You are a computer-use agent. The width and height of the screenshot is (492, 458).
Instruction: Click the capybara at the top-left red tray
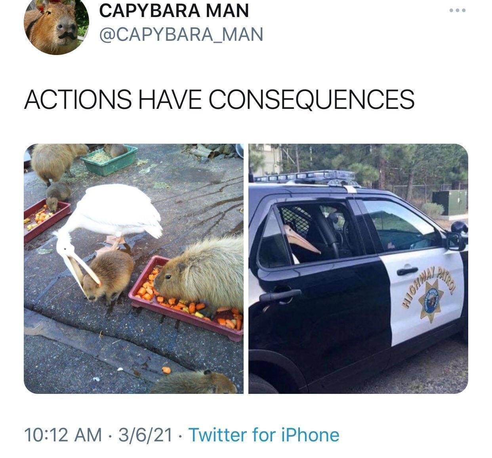pyautogui.click(x=57, y=195)
